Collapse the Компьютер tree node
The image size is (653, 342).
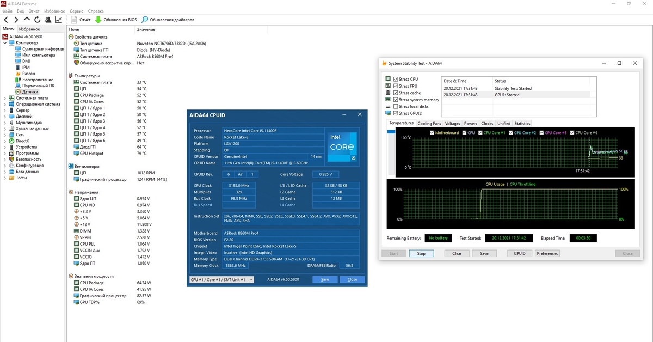(5, 43)
